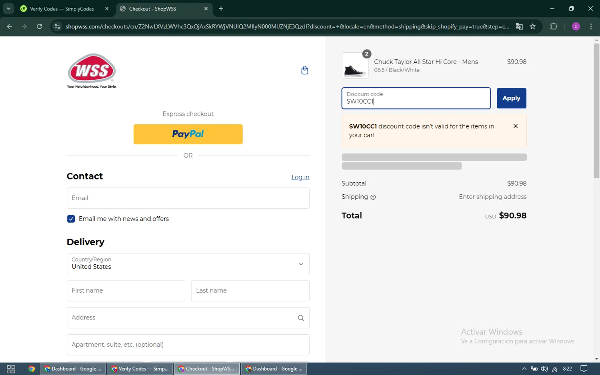The width and height of the screenshot is (600, 375).
Task: Open the Windows Start button
Action: [x=11, y=369]
